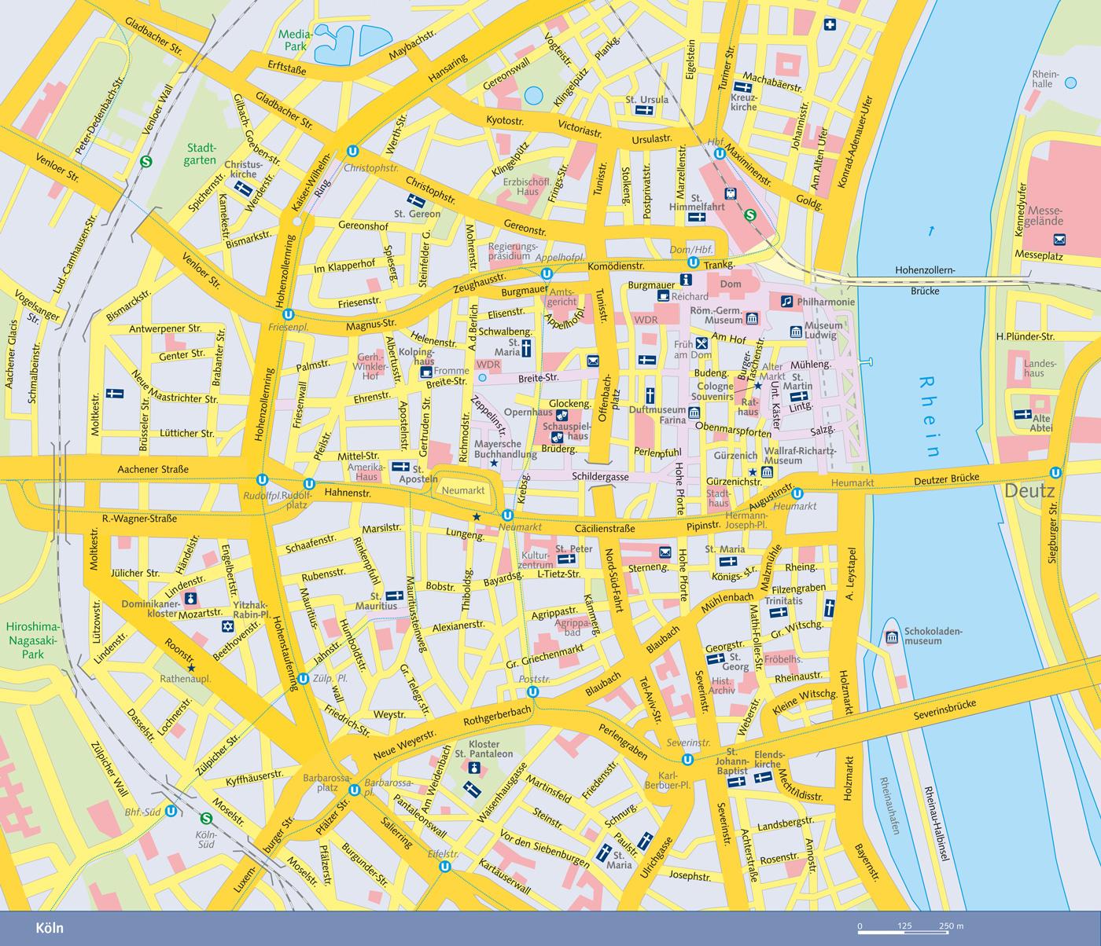Viewport: 1101px width, 946px height.
Task: Click the tourist information icon near Dom
Action: click(685, 280)
